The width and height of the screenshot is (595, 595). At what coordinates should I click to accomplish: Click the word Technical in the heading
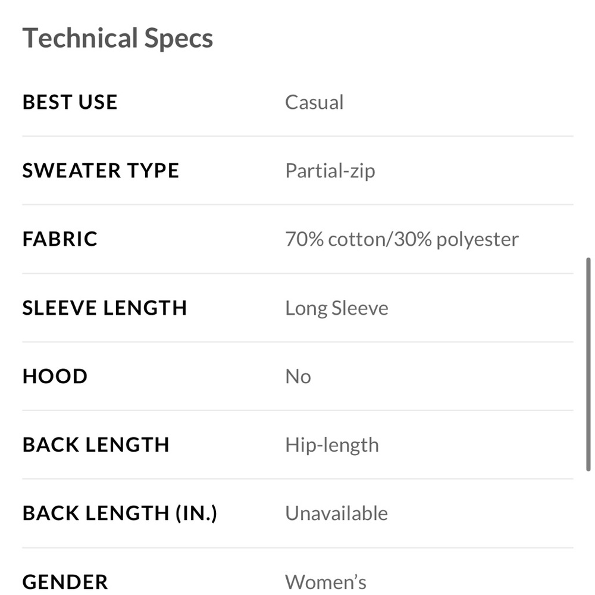(71, 39)
